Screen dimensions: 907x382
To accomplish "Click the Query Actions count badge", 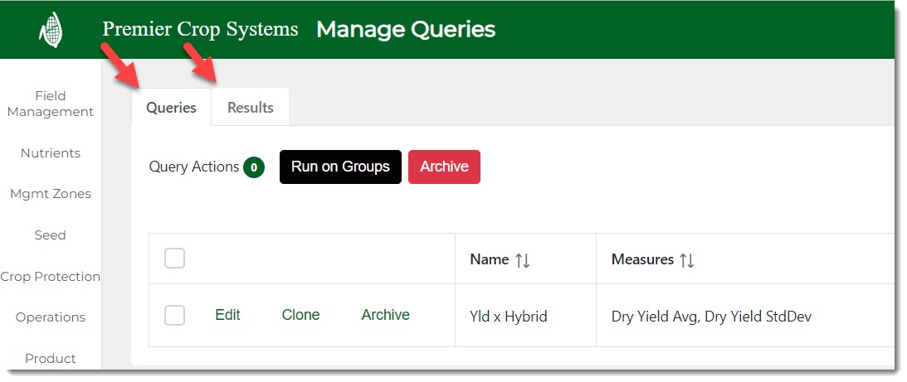I will coord(254,167).
